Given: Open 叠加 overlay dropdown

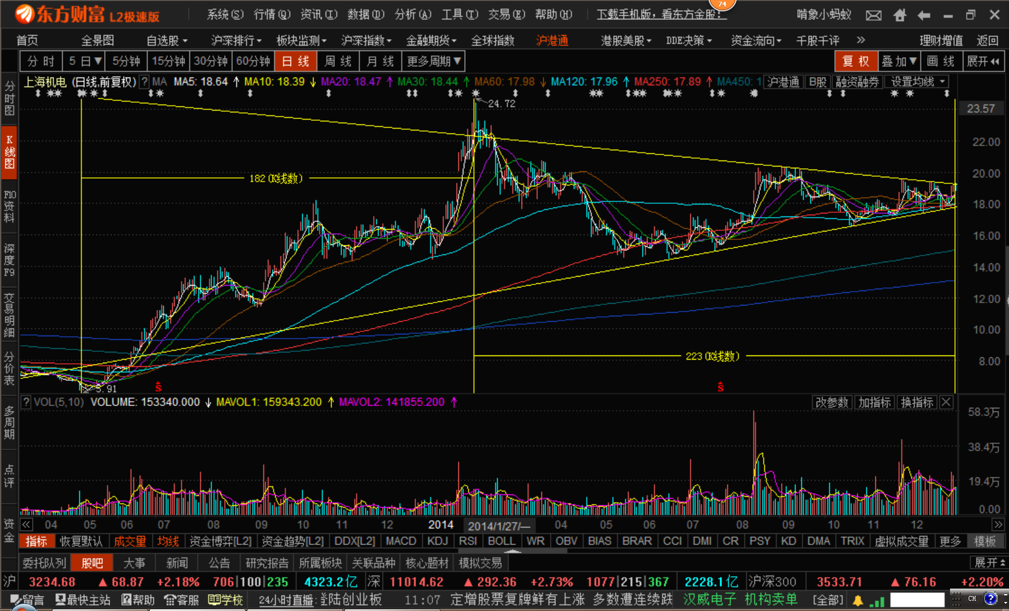Looking at the screenshot, I should 899,61.
